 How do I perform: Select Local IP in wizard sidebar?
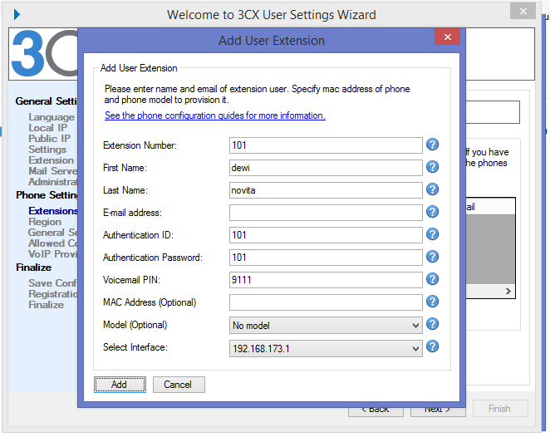click(47, 128)
